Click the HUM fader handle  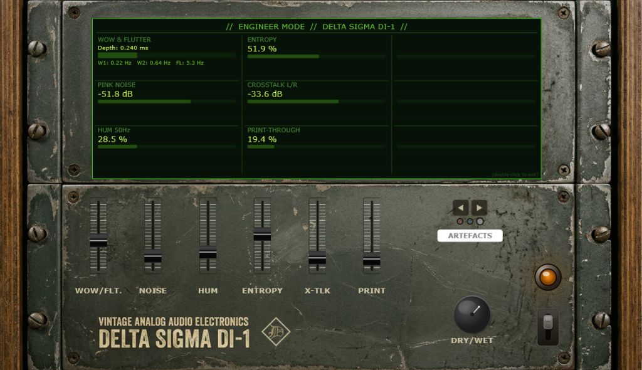coord(208,253)
